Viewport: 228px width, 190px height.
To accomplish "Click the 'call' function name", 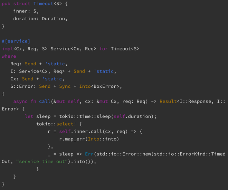I will 45,101.
